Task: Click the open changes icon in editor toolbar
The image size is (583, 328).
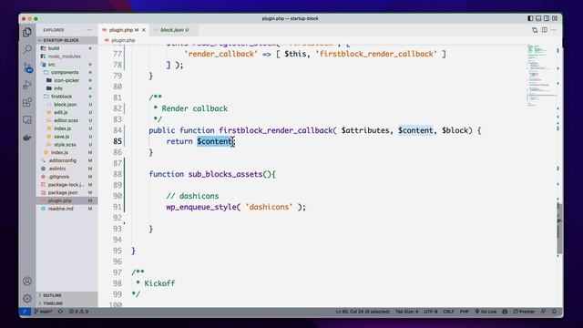Action: (x=535, y=30)
